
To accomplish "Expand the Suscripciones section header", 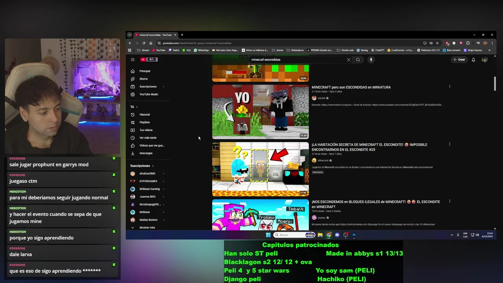I will tap(142, 166).
